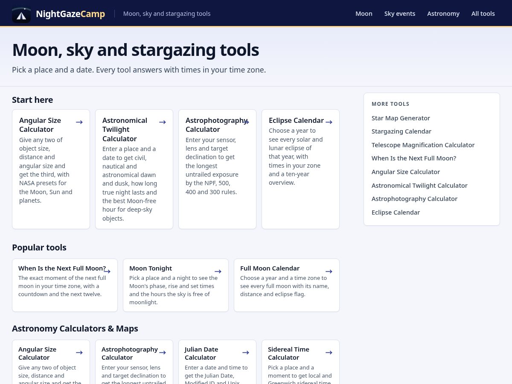The width and height of the screenshot is (512, 384).
Task: Click the 'Pick a place and a date' subtitle text
Action: (x=139, y=70)
